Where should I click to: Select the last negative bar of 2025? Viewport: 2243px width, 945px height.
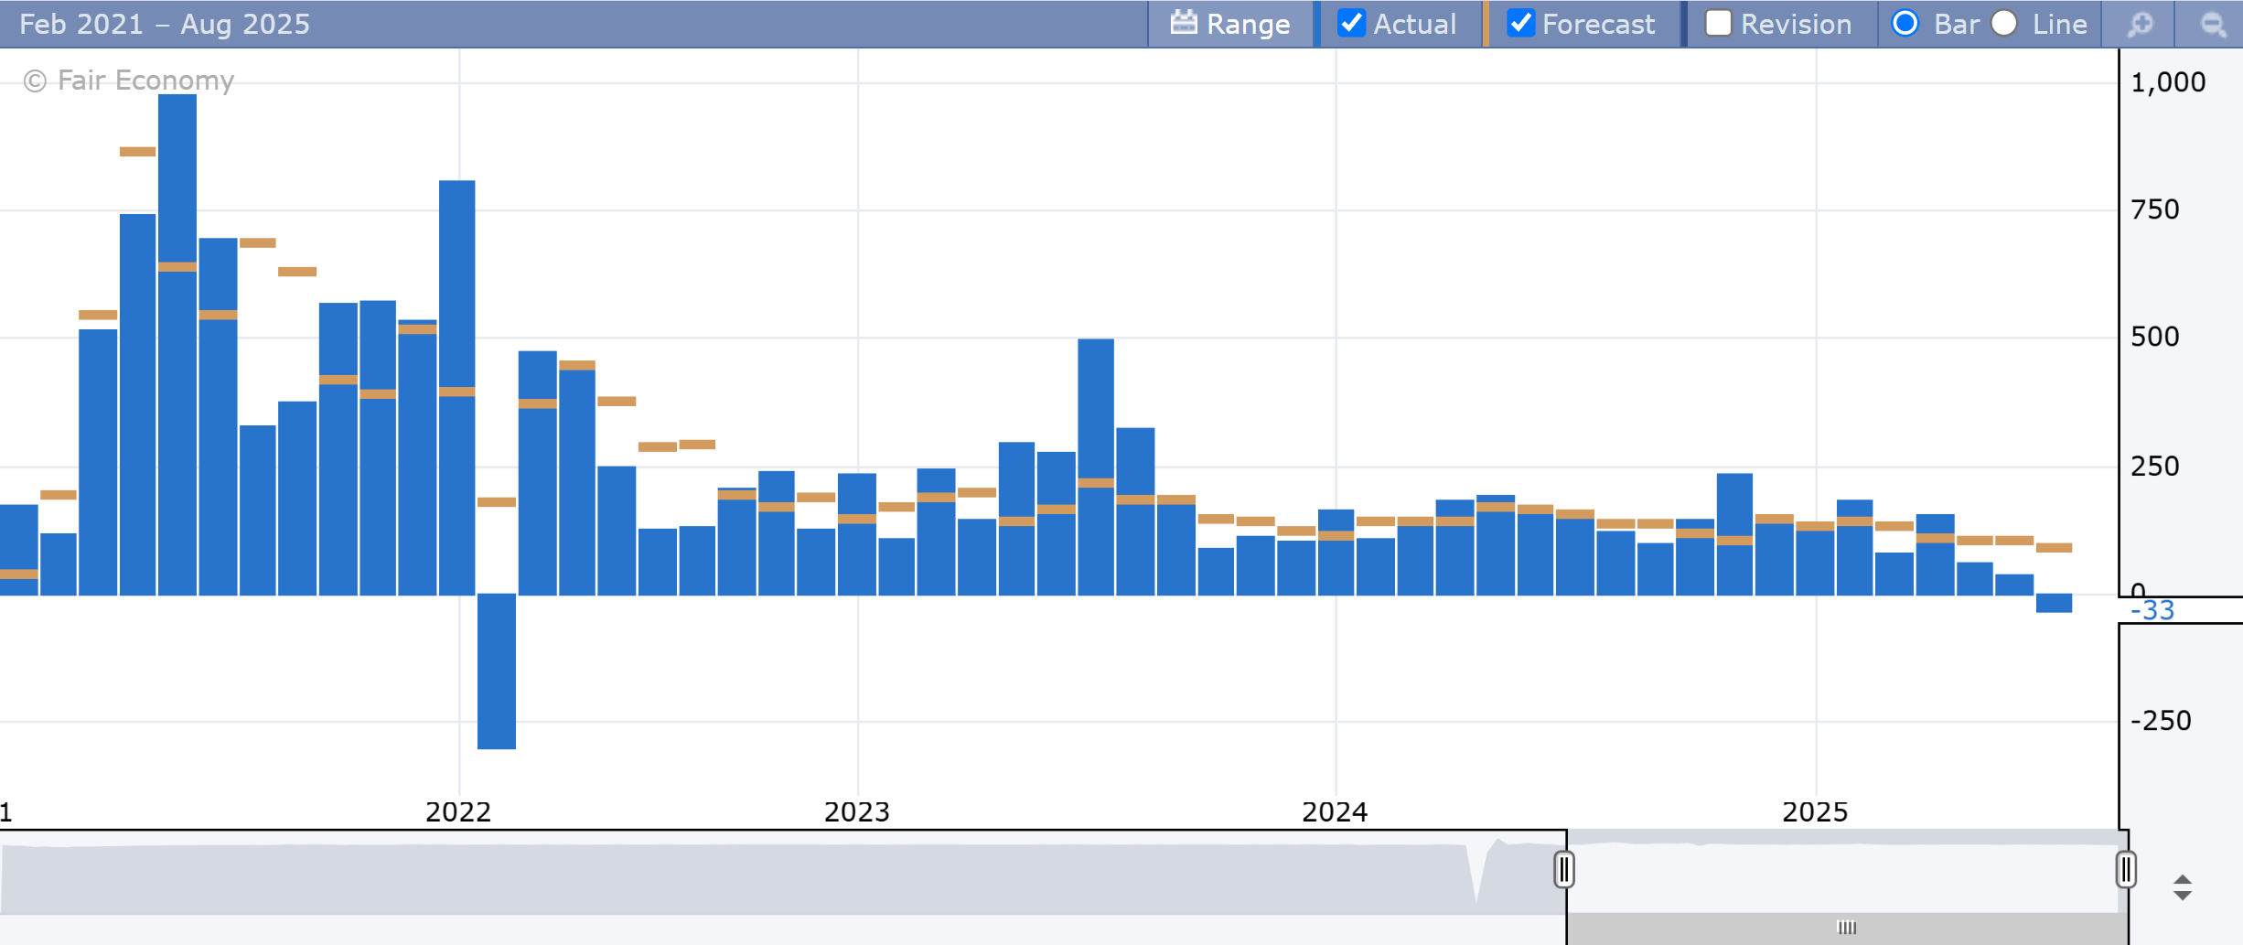(2054, 603)
